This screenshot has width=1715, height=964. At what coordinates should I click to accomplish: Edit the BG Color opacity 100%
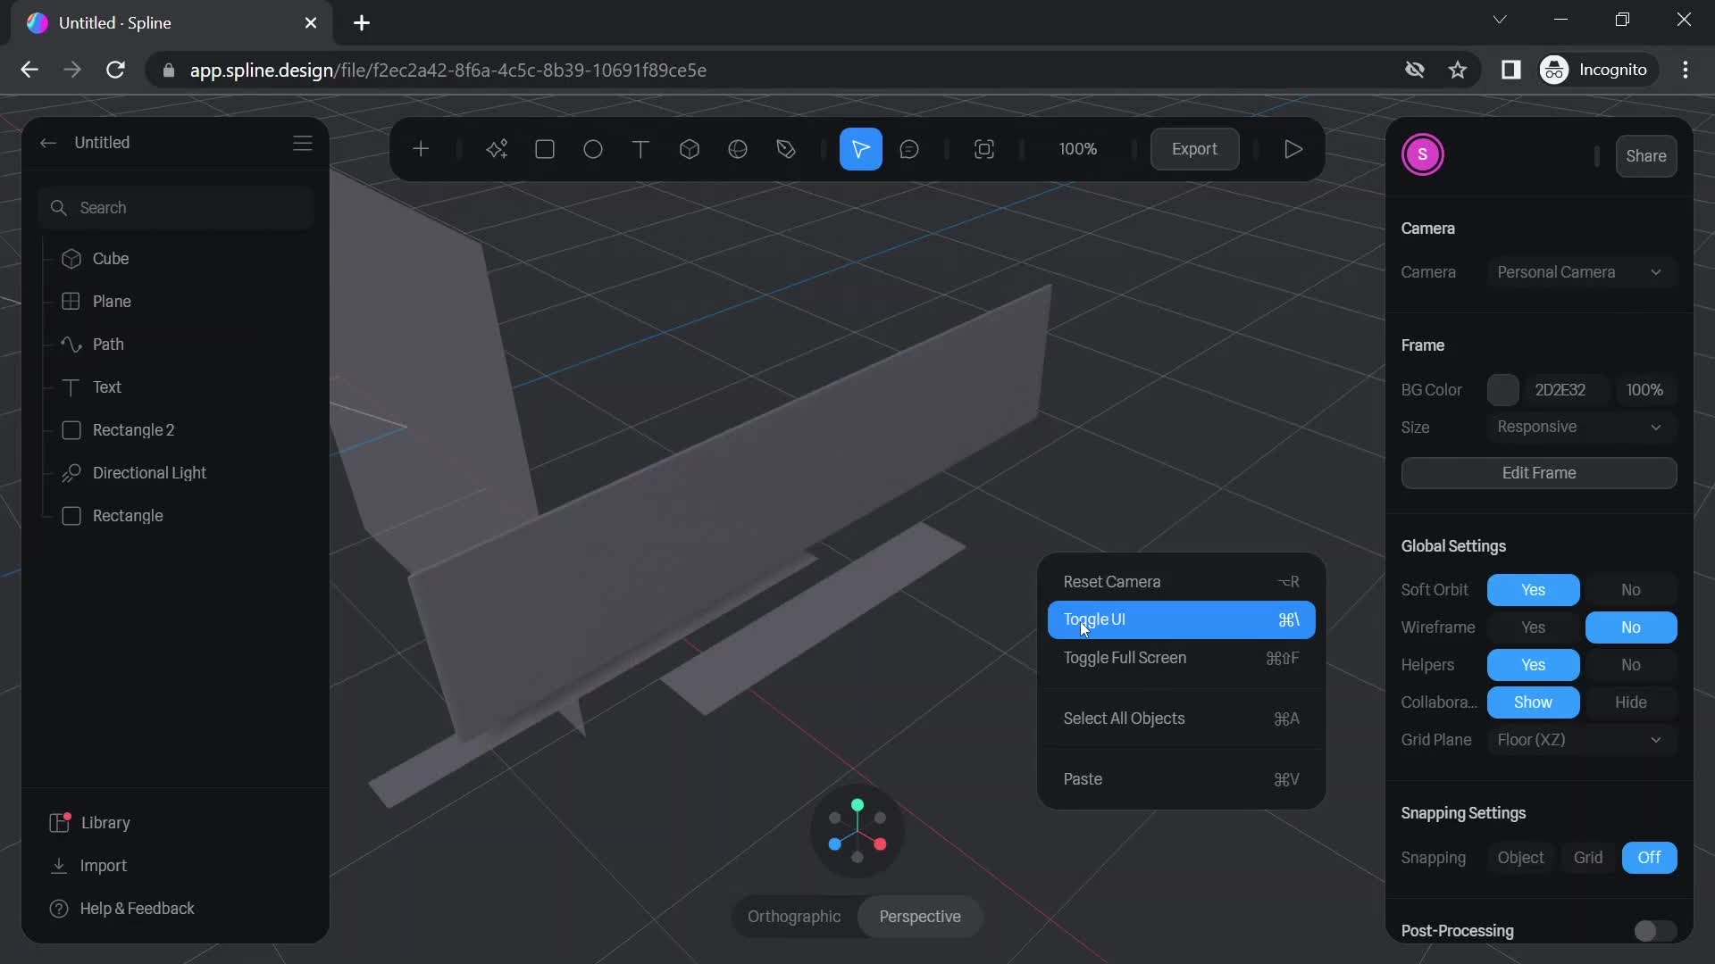pyautogui.click(x=1644, y=390)
